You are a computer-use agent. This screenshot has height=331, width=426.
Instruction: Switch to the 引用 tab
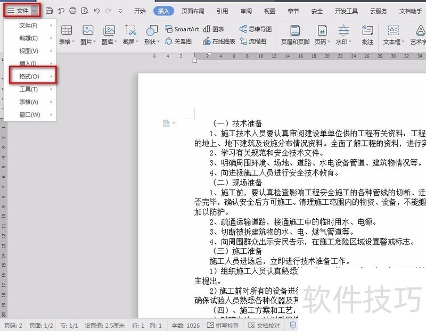222,11
